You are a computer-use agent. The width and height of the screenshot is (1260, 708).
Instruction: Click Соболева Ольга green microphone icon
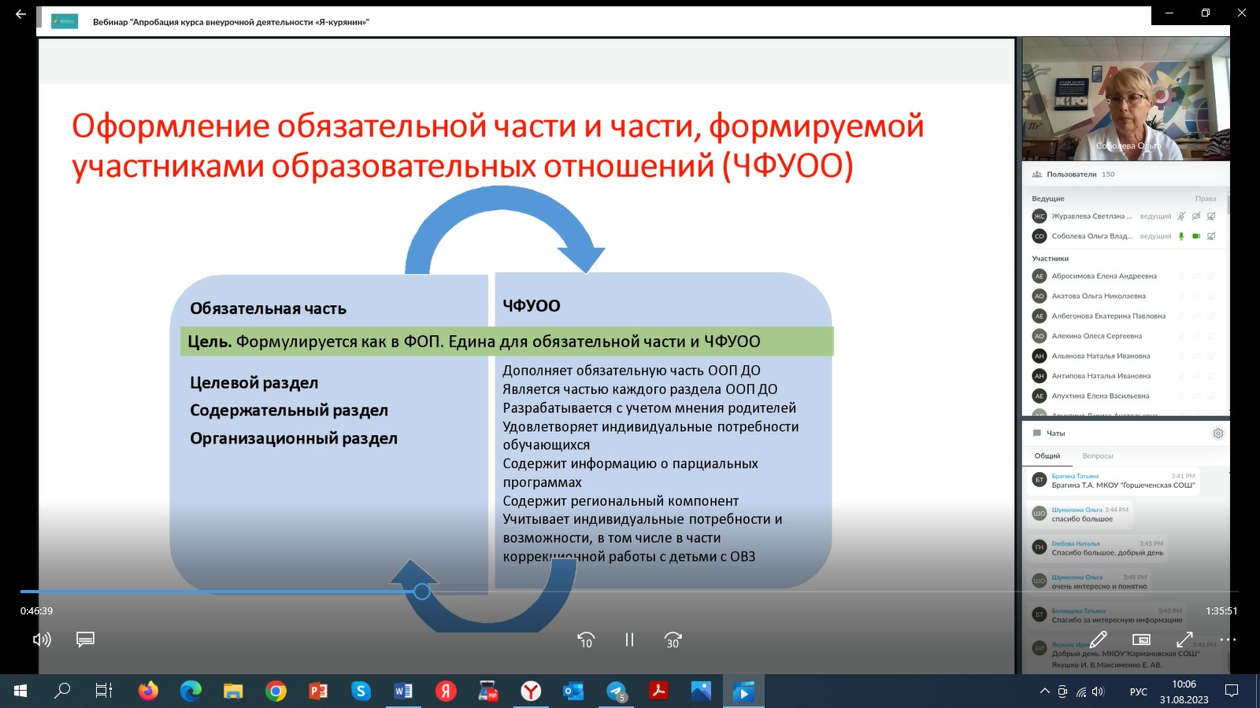point(1181,236)
